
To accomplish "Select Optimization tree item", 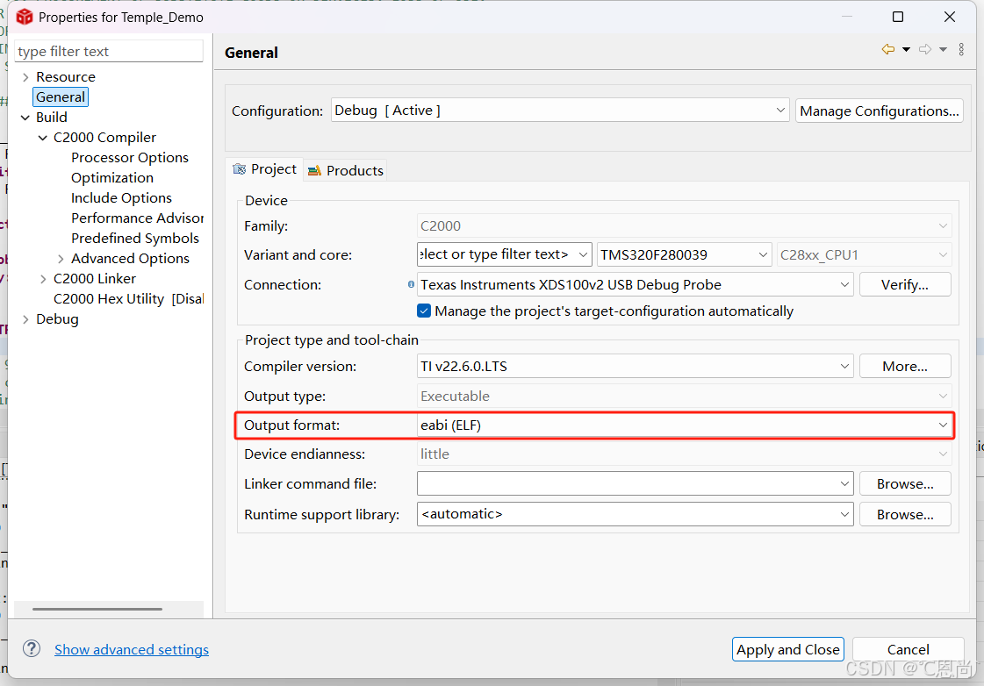I will pyautogui.click(x=112, y=177).
